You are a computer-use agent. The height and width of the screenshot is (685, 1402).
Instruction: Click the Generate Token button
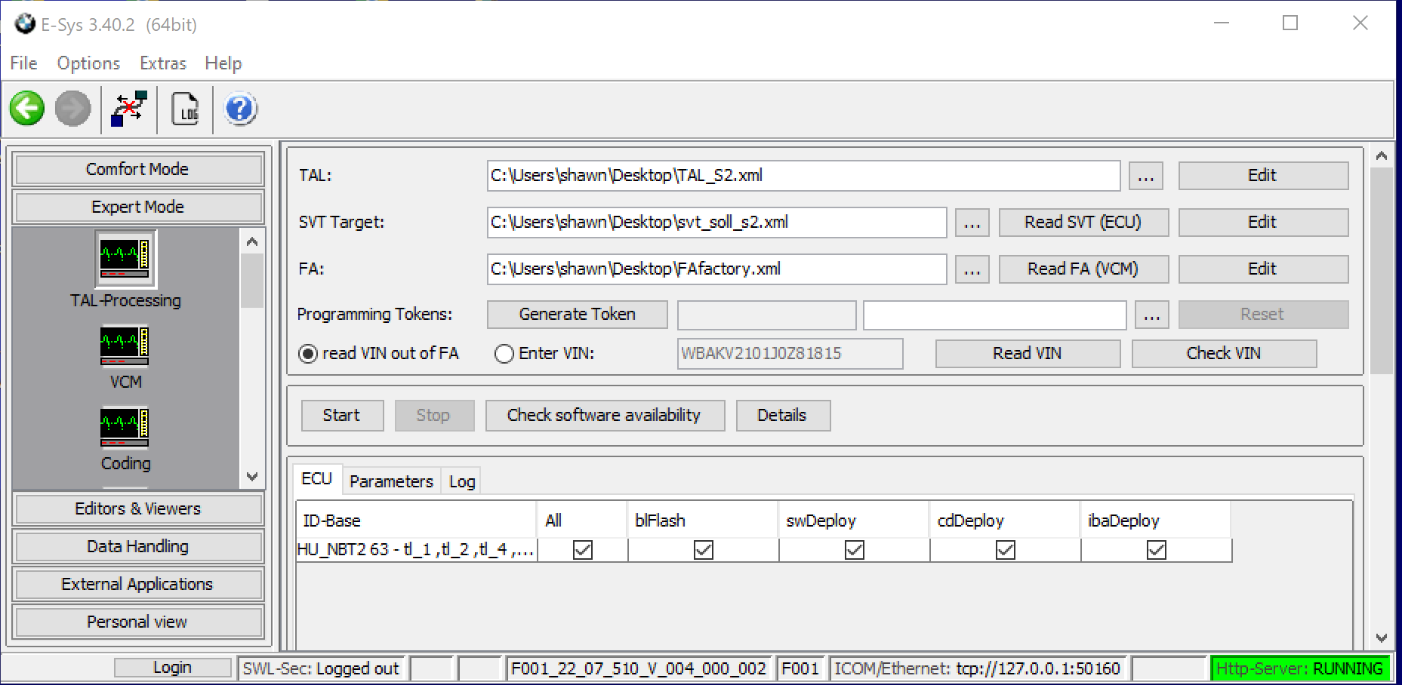578,315
